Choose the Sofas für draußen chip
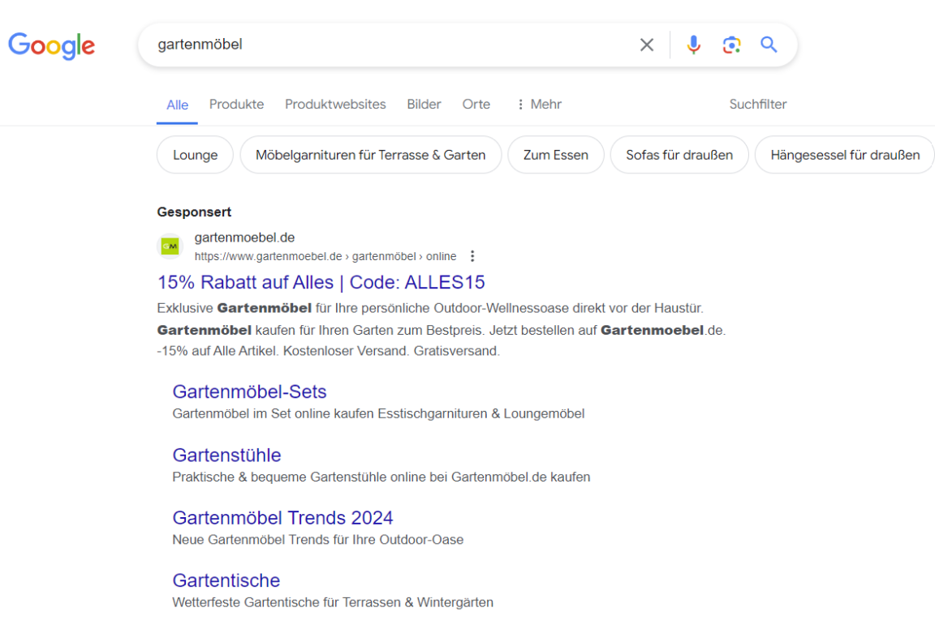The image size is (935, 629). click(x=679, y=155)
